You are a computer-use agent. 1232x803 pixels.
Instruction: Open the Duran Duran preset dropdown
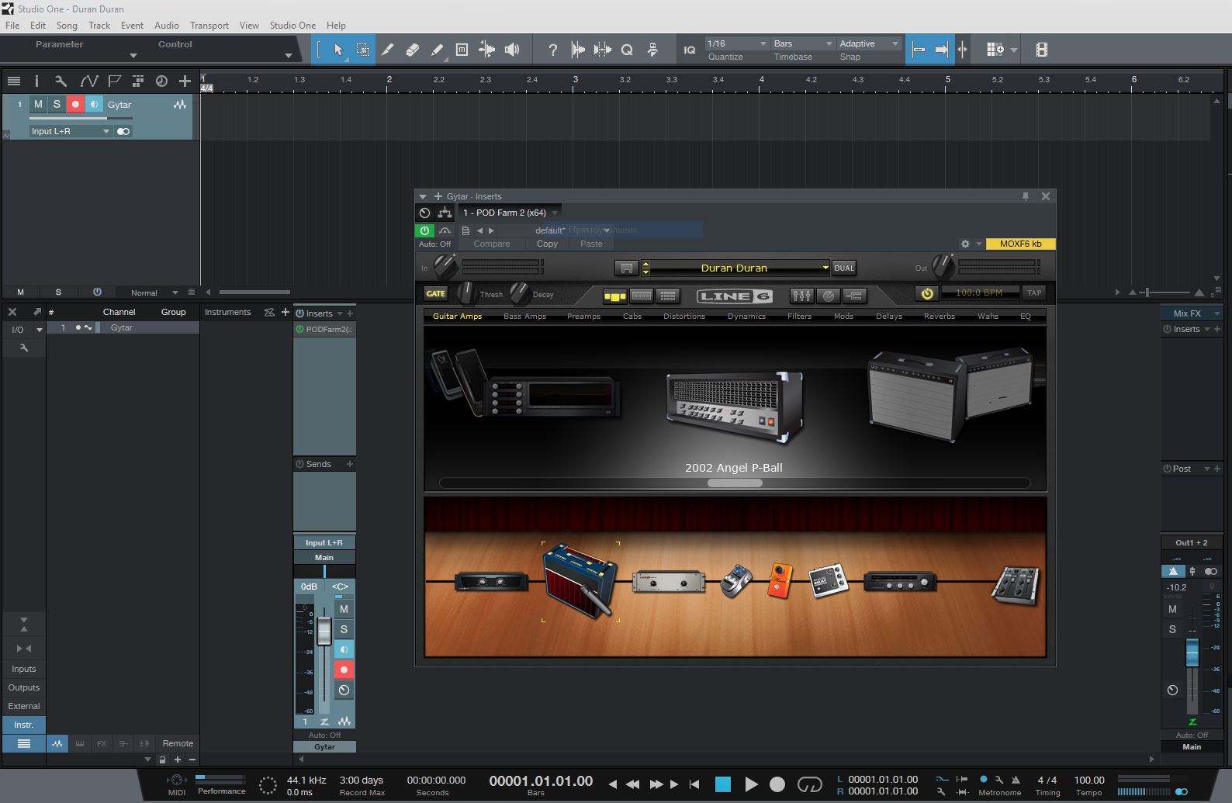[825, 268]
